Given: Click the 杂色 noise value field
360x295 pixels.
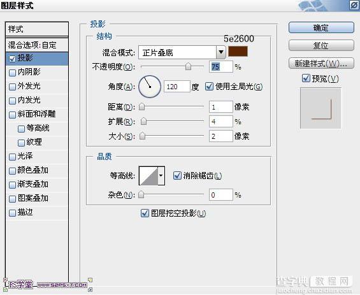Looking at the screenshot, I should click(x=221, y=195).
